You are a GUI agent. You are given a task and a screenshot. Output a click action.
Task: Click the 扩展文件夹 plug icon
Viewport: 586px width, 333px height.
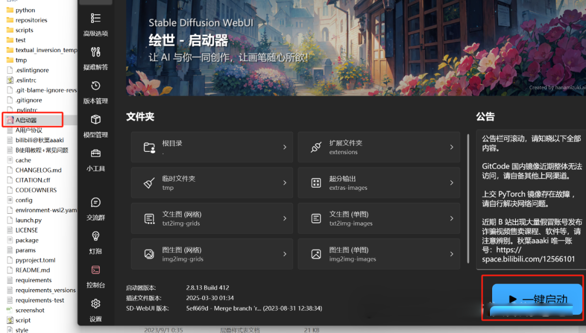coord(316,148)
